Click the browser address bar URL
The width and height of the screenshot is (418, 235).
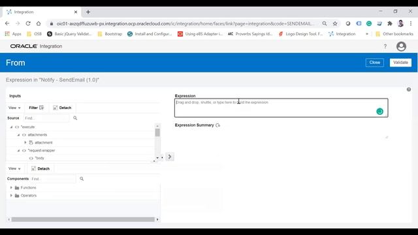click(185, 23)
